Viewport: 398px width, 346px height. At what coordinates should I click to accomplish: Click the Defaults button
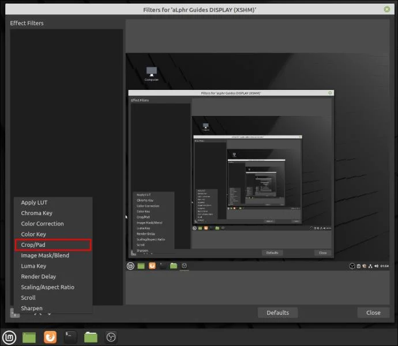click(x=277, y=313)
